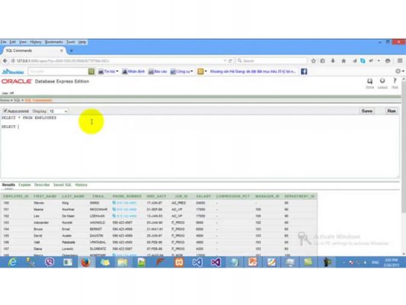406x305 pixels.
Task: Click phone number link in Neena row
Action: [x=126, y=210]
